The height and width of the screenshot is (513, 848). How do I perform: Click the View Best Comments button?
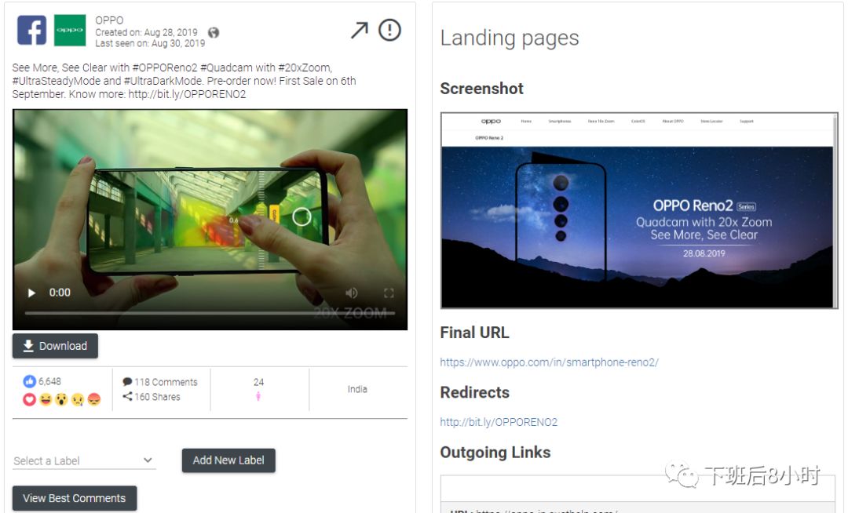coord(74,498)
